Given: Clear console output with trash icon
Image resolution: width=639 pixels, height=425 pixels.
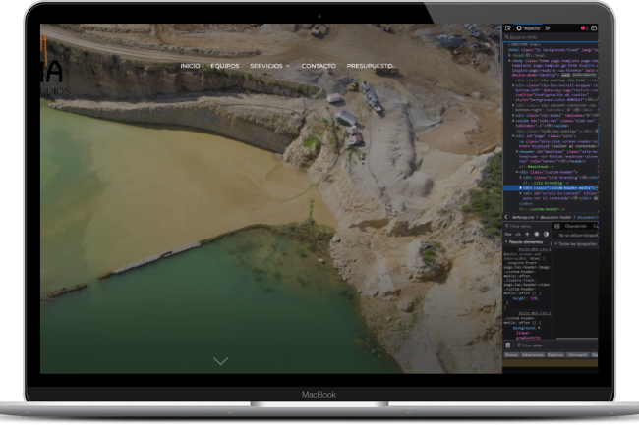Looking at the screenshot, I should 508,345.
